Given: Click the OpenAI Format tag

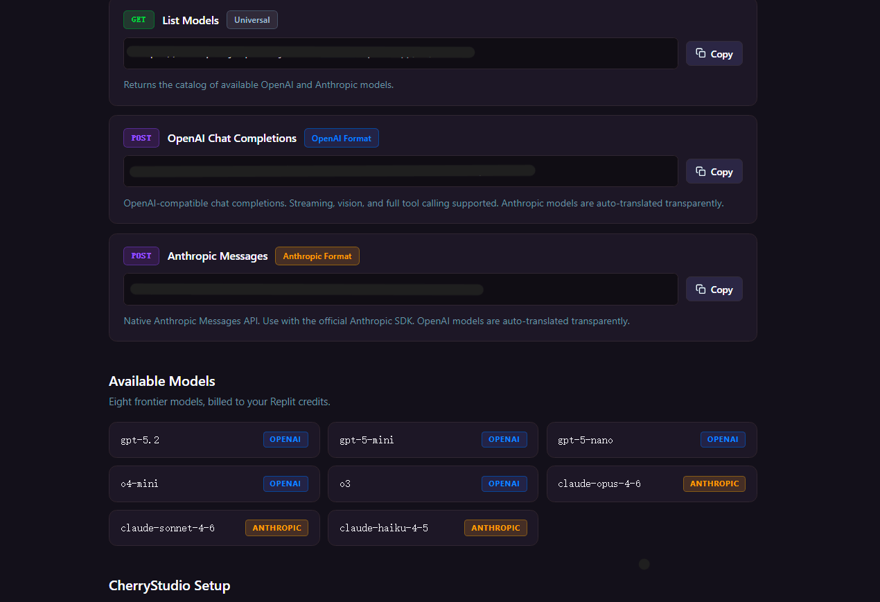Looking at the screenshot, I should (342, 138).
